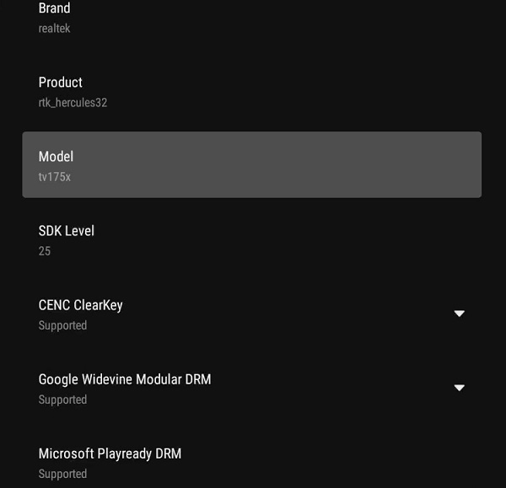Click the tv175x model value
The image size is (506, 488).
click(x=54, y=177)
